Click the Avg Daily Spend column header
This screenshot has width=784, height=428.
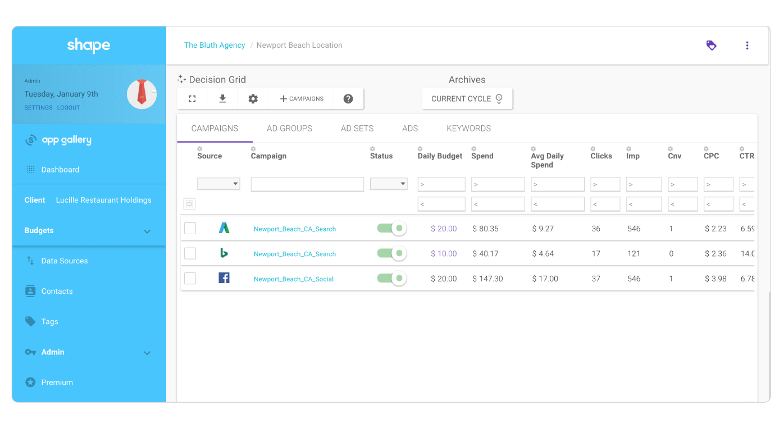[x=547, y=160]
